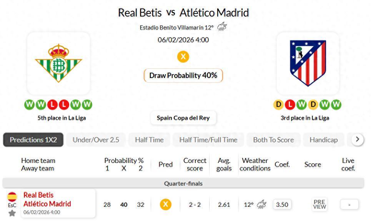The image size is (371, 221).
Task: Click the yellow X draw prediction badge at top
Action: click(183, 57)
